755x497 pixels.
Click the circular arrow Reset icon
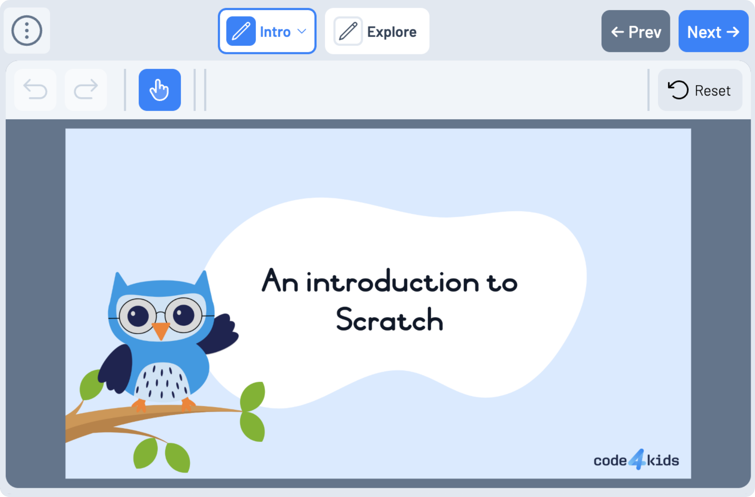[x=678, y=90]
